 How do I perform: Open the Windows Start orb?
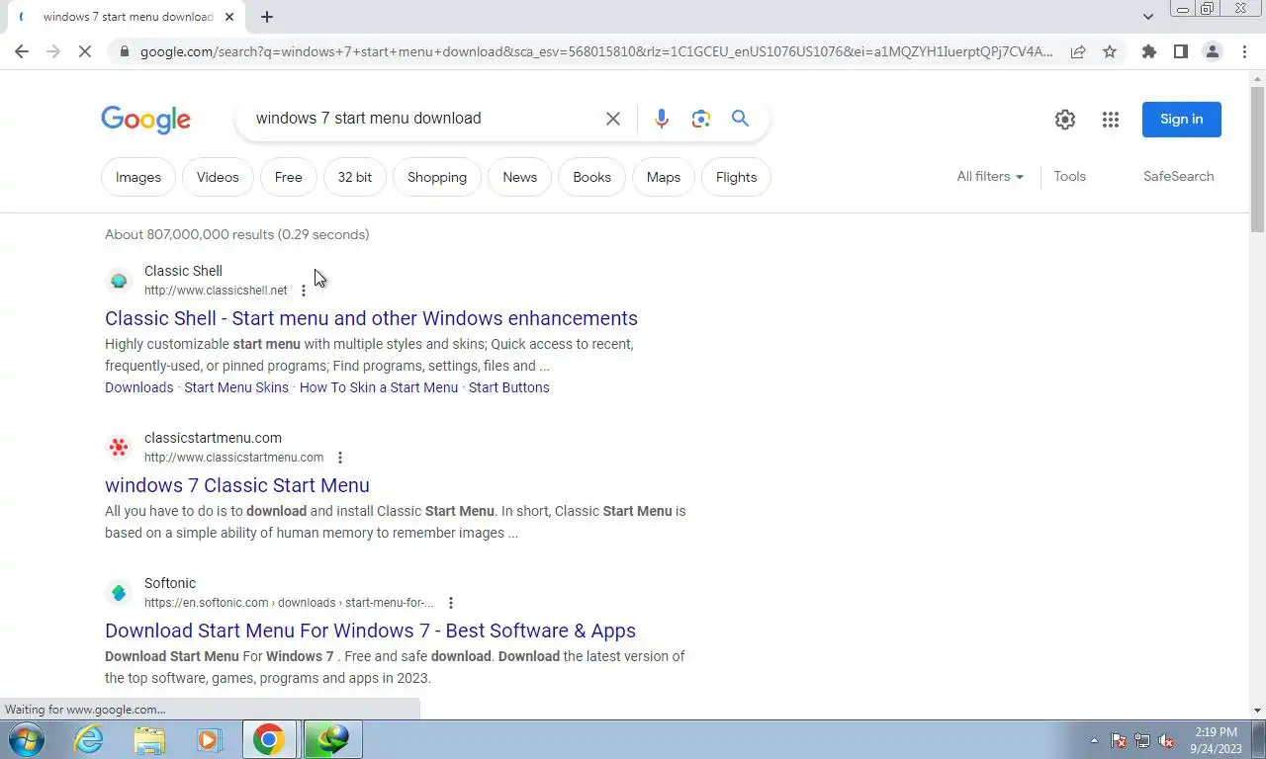[x=25, y=739]
